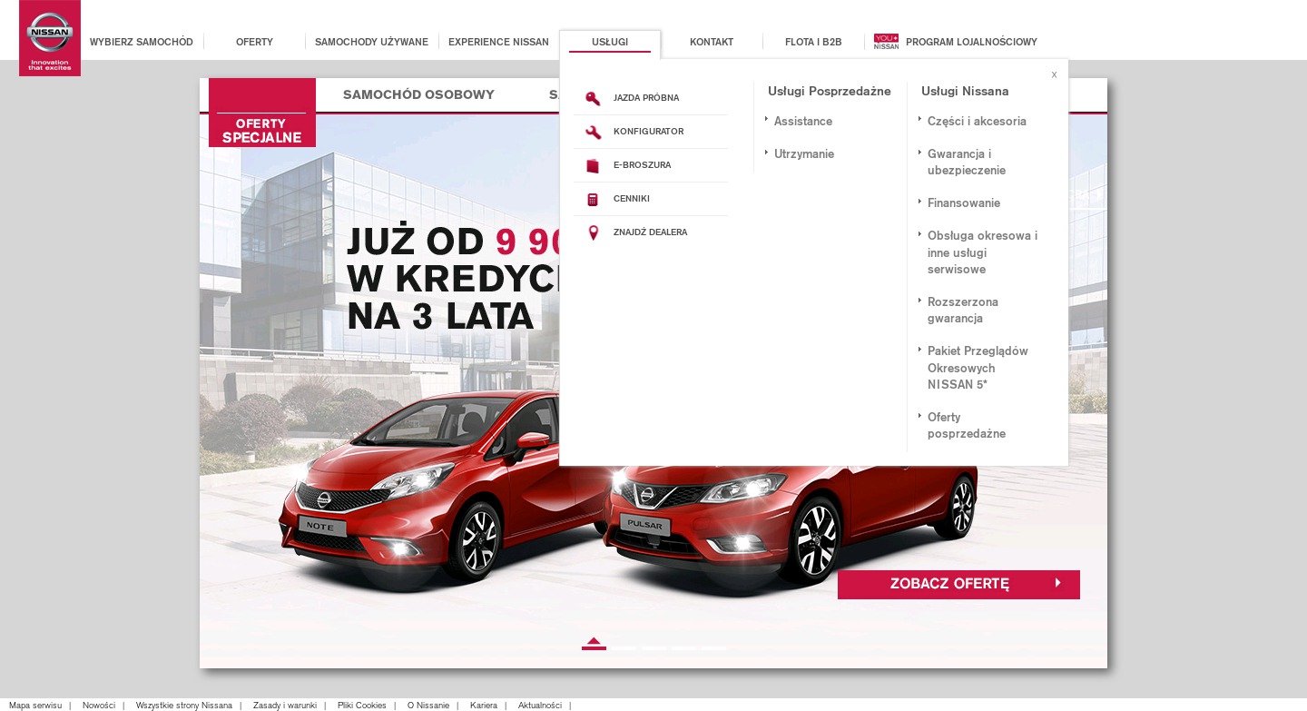Viewport: 1307px width, 711px height.
Task: Select the second carousel slide indicator
Action: (x=624, y=647)
